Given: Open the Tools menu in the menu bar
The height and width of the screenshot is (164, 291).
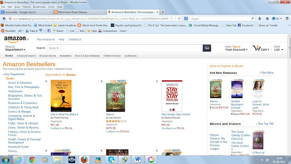Looking at the screenshot, I should tap(51, 7).
